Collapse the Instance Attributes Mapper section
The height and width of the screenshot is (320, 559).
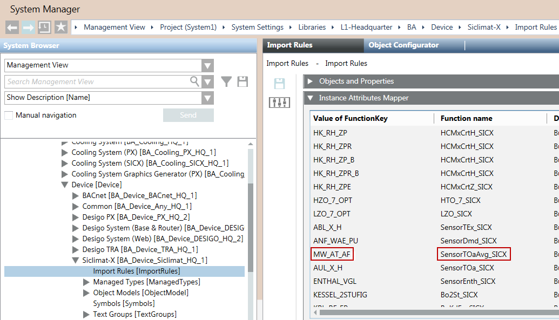pyautogui.click(x=310, y=98)
